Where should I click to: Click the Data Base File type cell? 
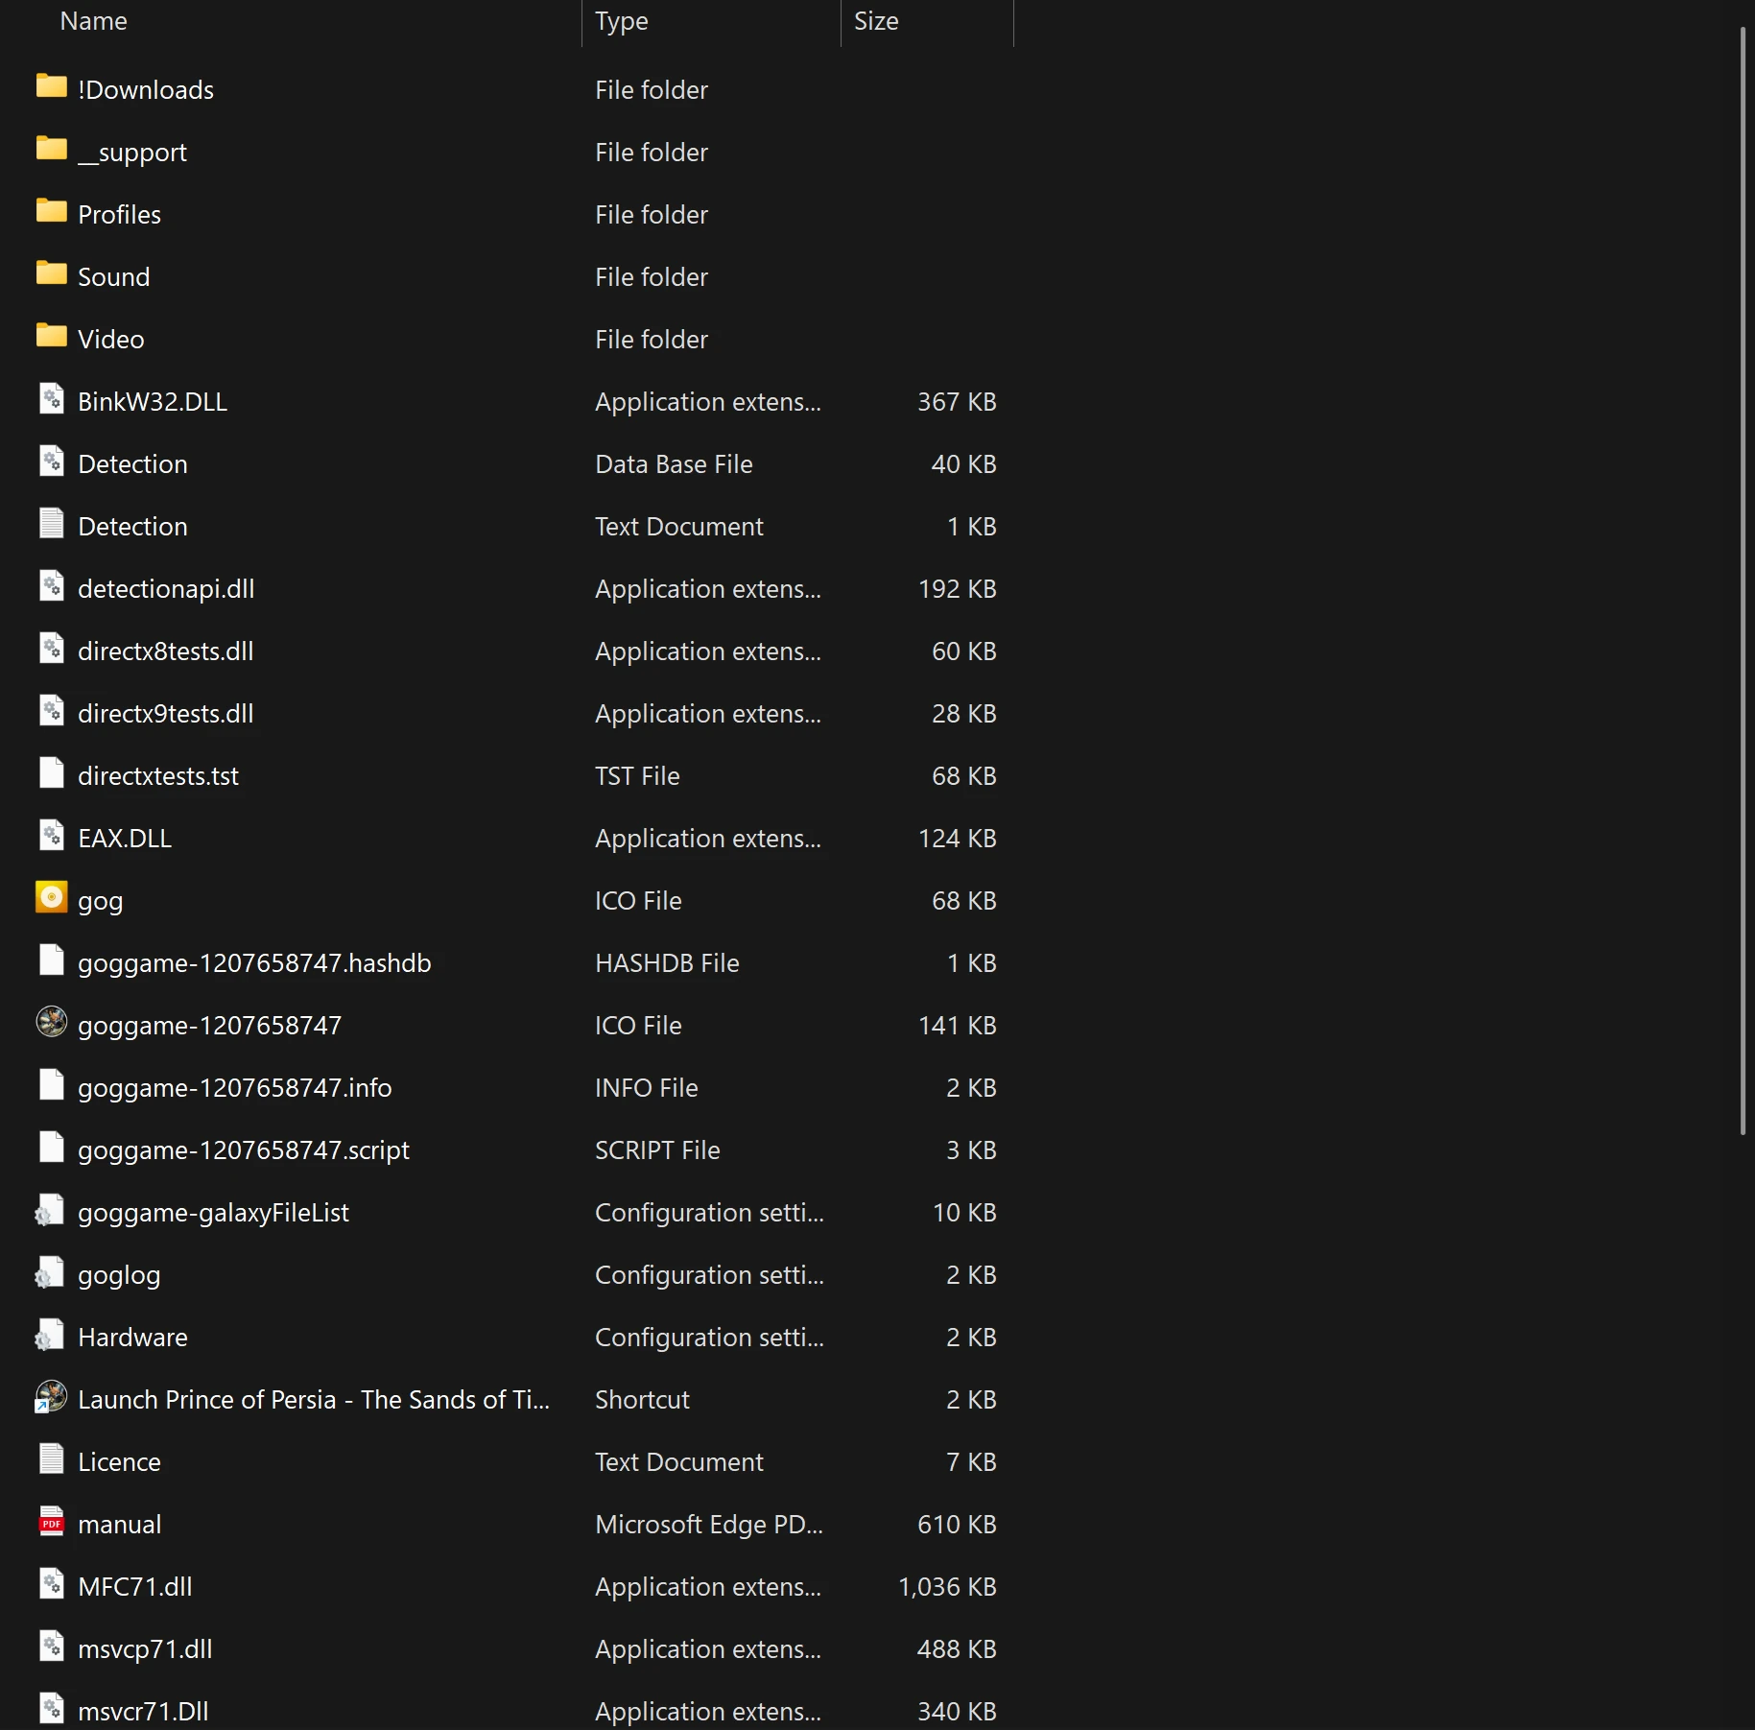674,464
